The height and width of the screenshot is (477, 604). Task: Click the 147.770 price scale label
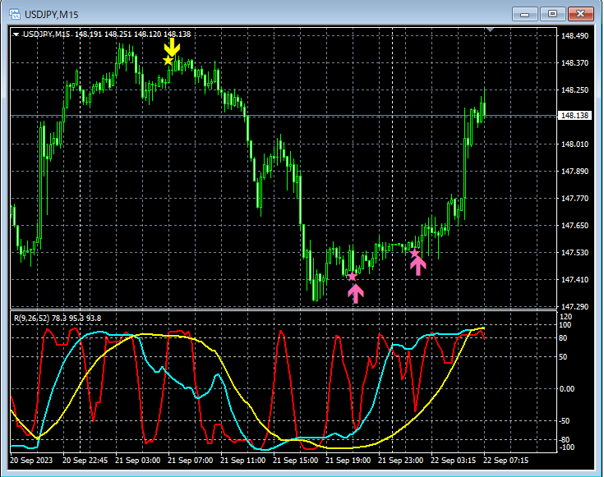574,198
